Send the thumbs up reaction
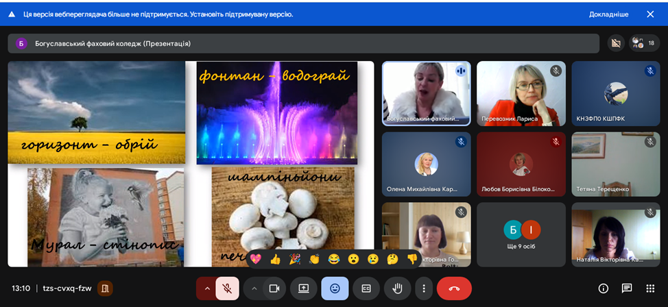Viewport: 668px width, 307px height. tap(276, 259)
